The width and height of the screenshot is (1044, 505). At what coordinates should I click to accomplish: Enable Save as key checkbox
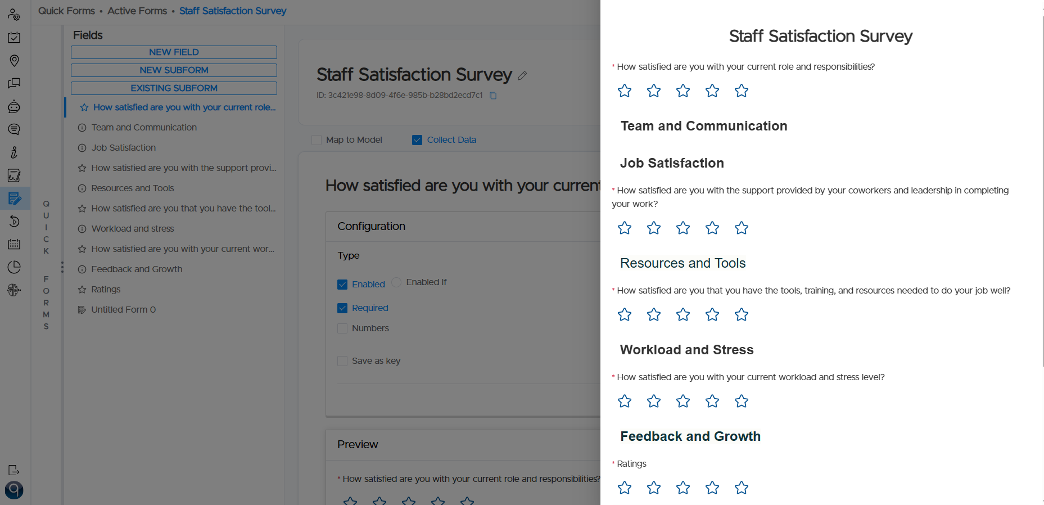point(342,360)
